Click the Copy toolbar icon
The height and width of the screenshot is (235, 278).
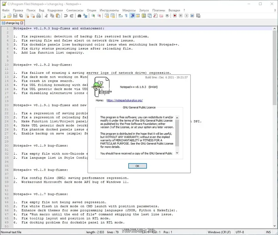pyautogui.click(x=52, y=16)
